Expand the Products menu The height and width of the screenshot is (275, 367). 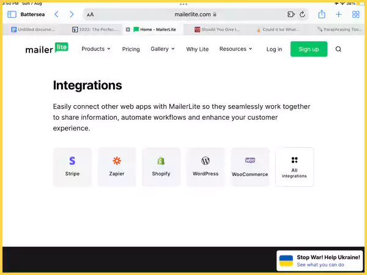coord(96,49)
